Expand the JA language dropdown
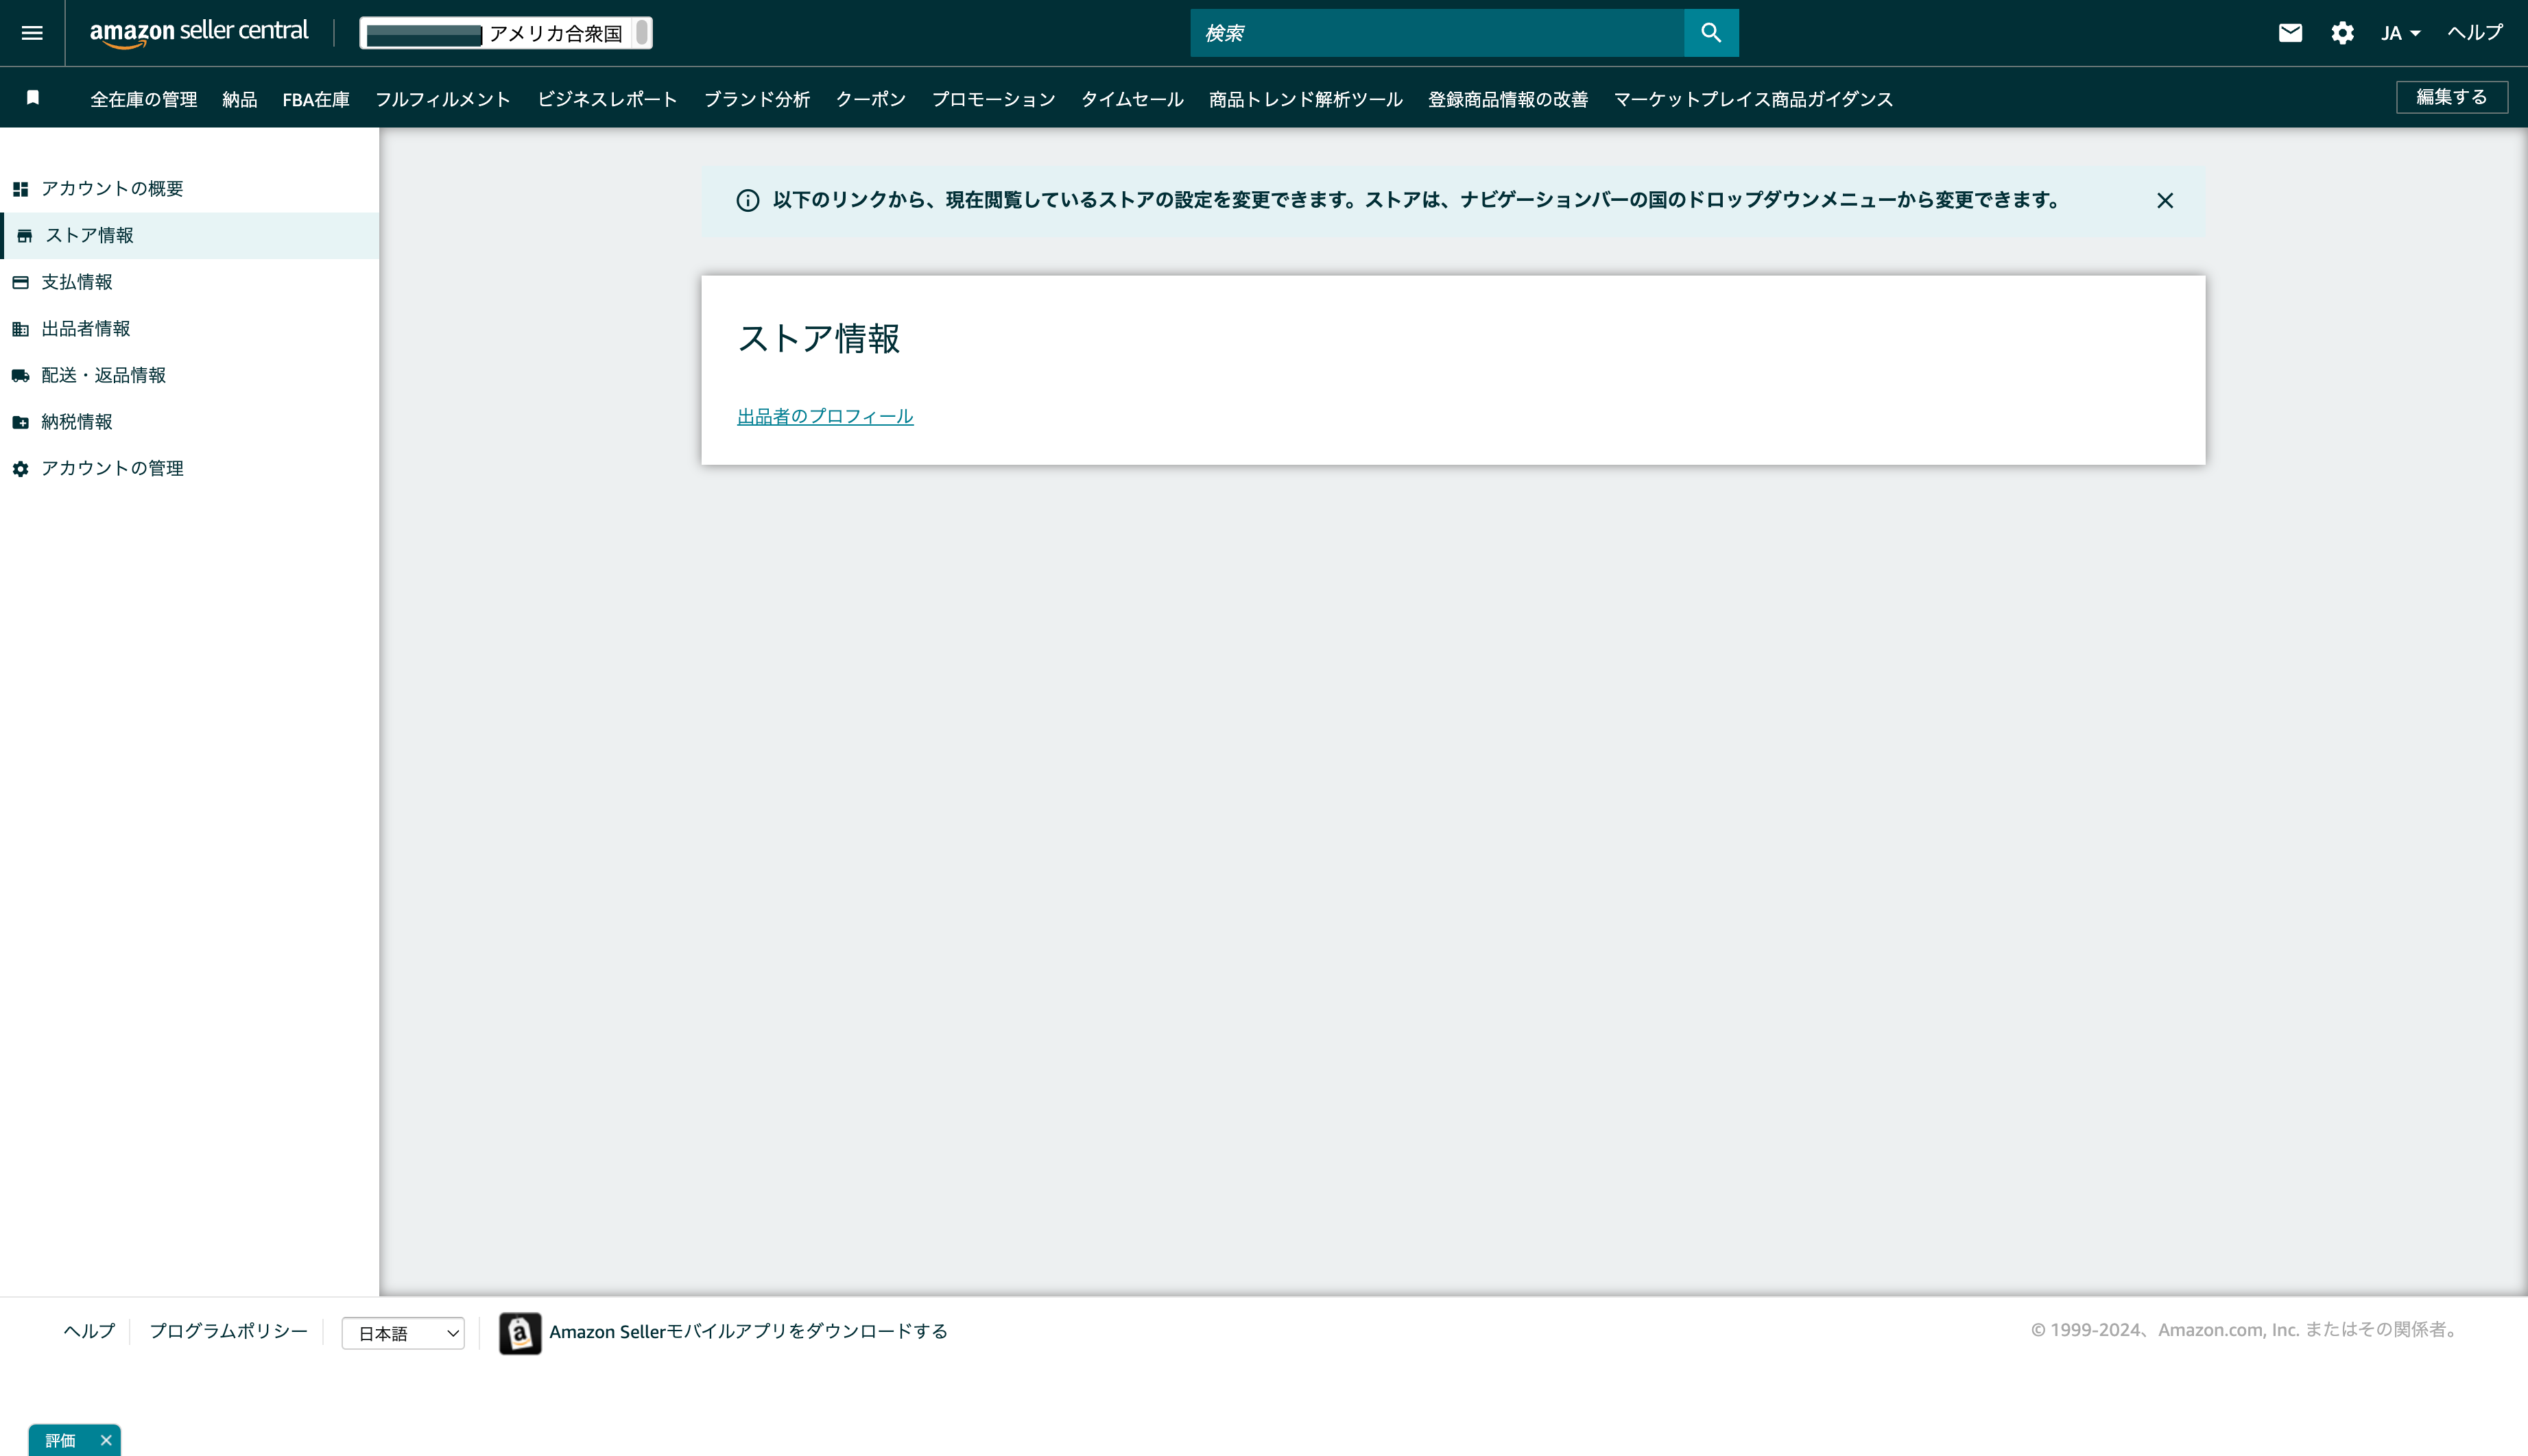This screenshot has height=1456, width=2528. pyautogui.click(x=2400, y=33)
